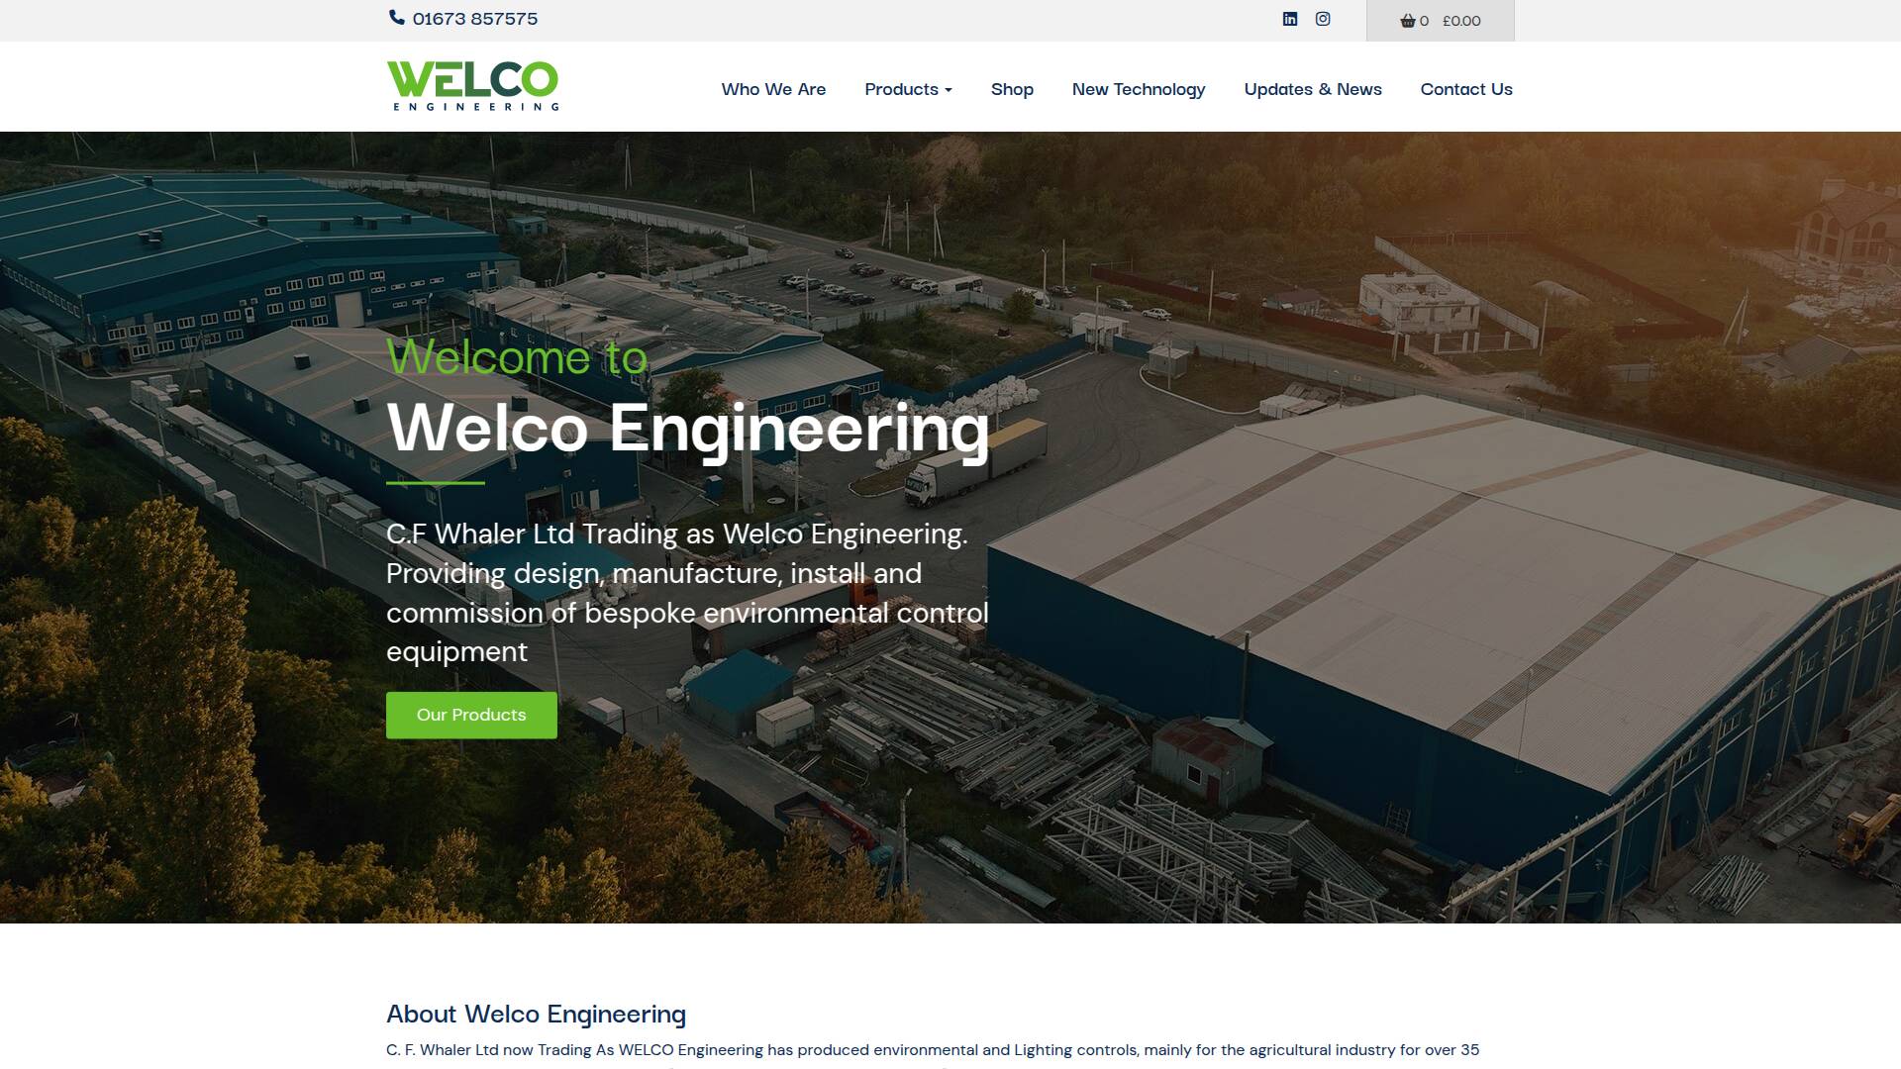Open the basket total £0.00
The height and width of the screenshot is (1069, 1901).
coord(1461,21)
